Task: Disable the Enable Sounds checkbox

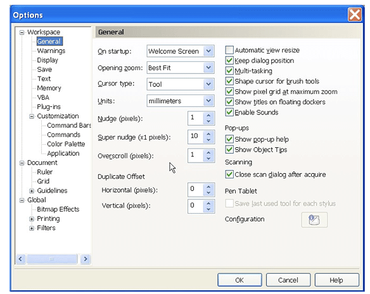Action: coord(229,112)
